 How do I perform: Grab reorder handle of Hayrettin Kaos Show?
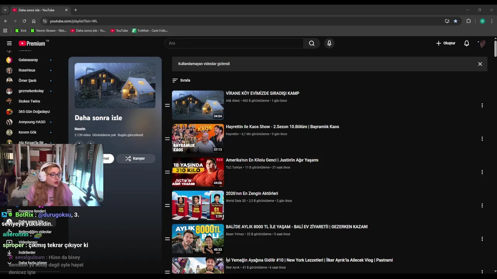(x=167, y=139)
